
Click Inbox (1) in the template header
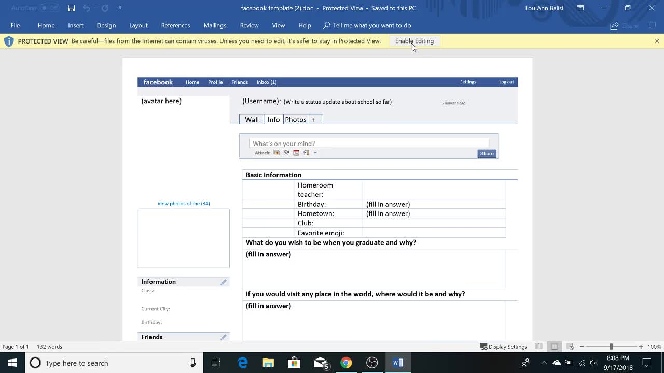[267, 82]
